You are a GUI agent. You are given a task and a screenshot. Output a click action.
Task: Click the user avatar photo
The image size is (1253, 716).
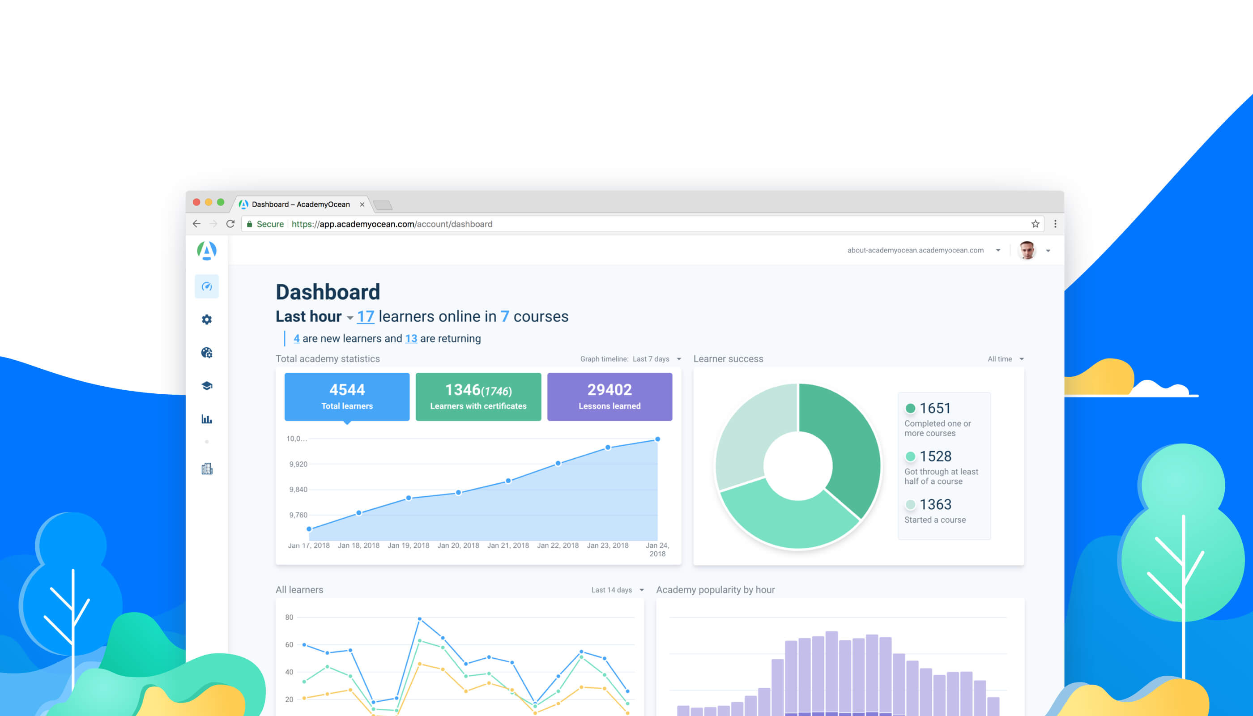[x=1027, y=250]
